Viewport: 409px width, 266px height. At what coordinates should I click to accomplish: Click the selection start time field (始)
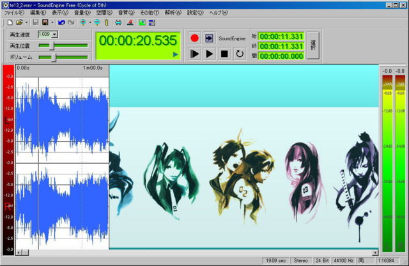281,36
